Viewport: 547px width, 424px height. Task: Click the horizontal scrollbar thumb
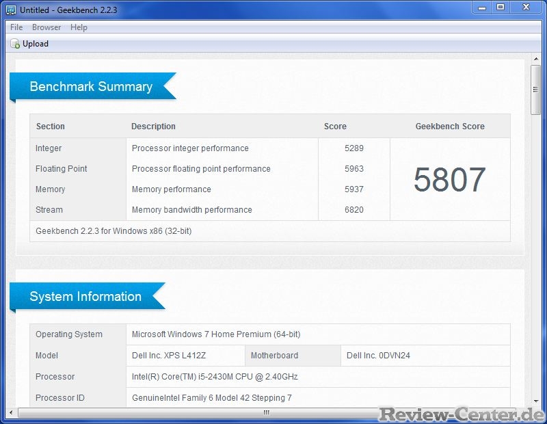tap(267, 413)
